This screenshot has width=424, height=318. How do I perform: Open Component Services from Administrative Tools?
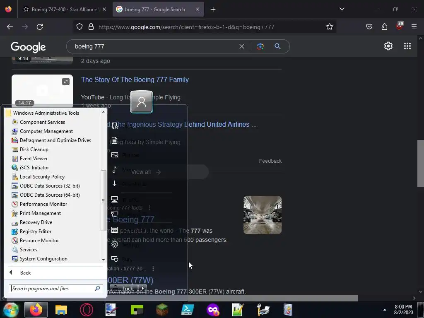pyautogui.click(x=42, y=122)
